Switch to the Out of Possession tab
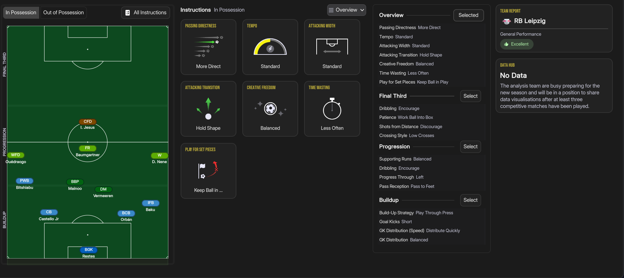 (63, 13)
